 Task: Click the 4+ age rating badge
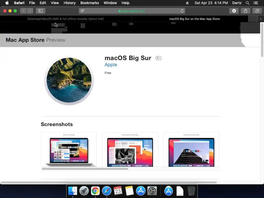(158, 58)
